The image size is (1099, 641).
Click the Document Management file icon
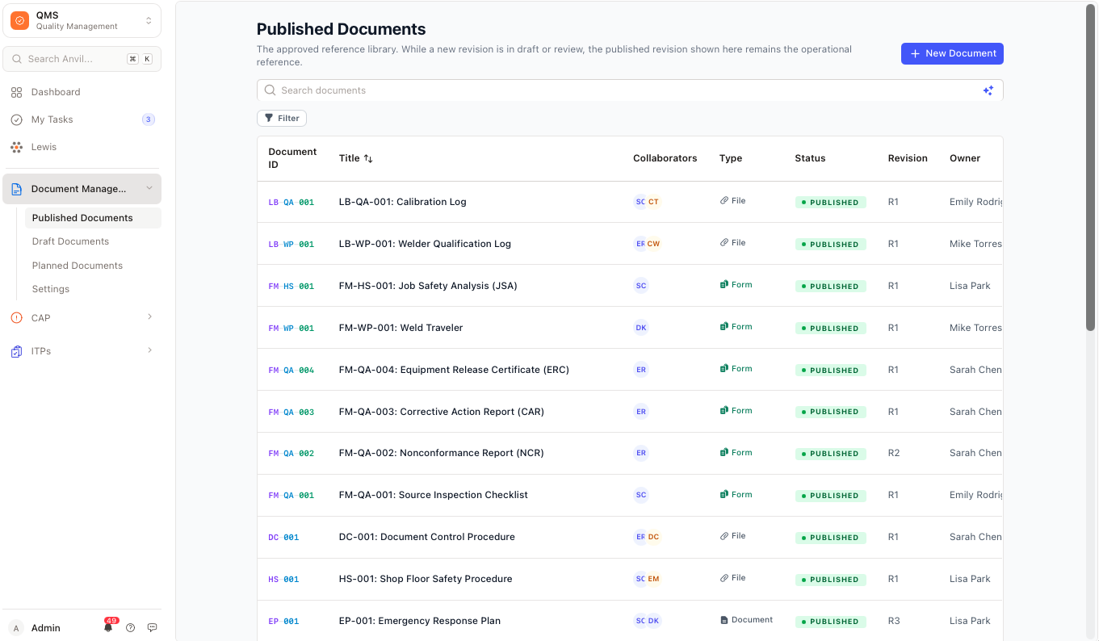(x=16, y=189)
